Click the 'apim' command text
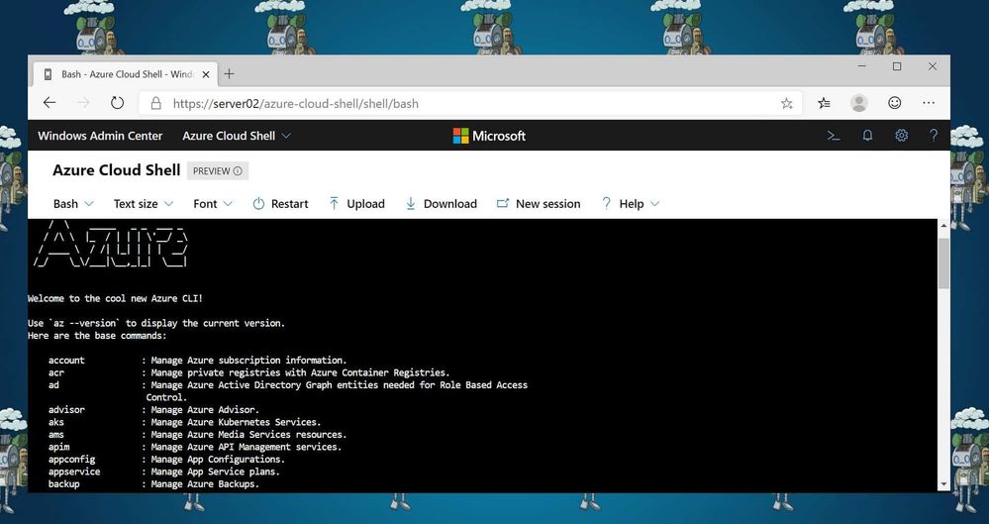The height and width of the screenshot is (524, 989). (x=58, y=447)
